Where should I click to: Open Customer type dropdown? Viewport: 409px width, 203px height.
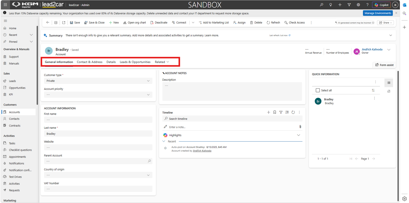point(98,81)
